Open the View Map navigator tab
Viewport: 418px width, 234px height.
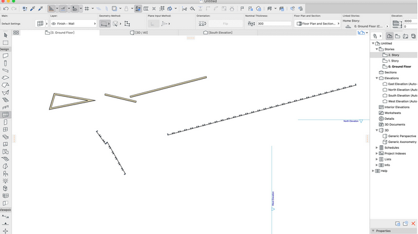coord(397,36)
